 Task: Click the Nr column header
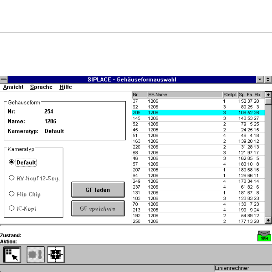(140, 95)
